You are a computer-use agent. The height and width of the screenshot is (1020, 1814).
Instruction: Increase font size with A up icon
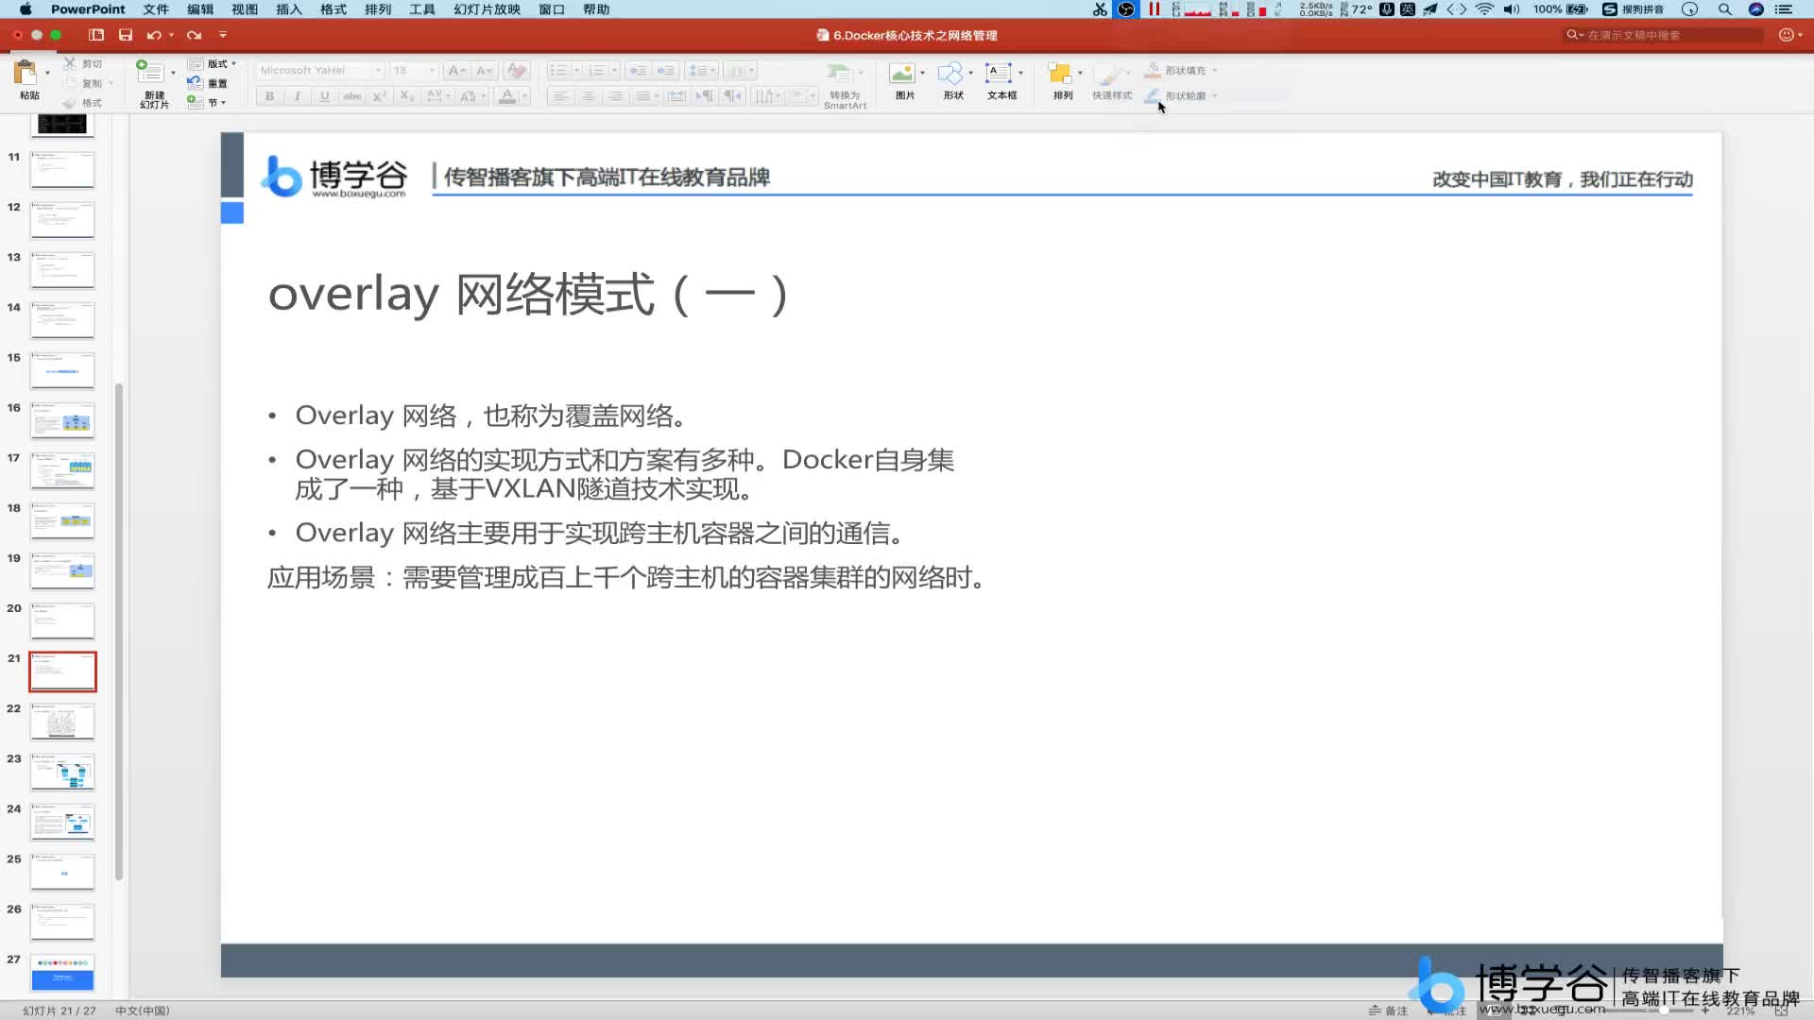[x=457, y=71]
